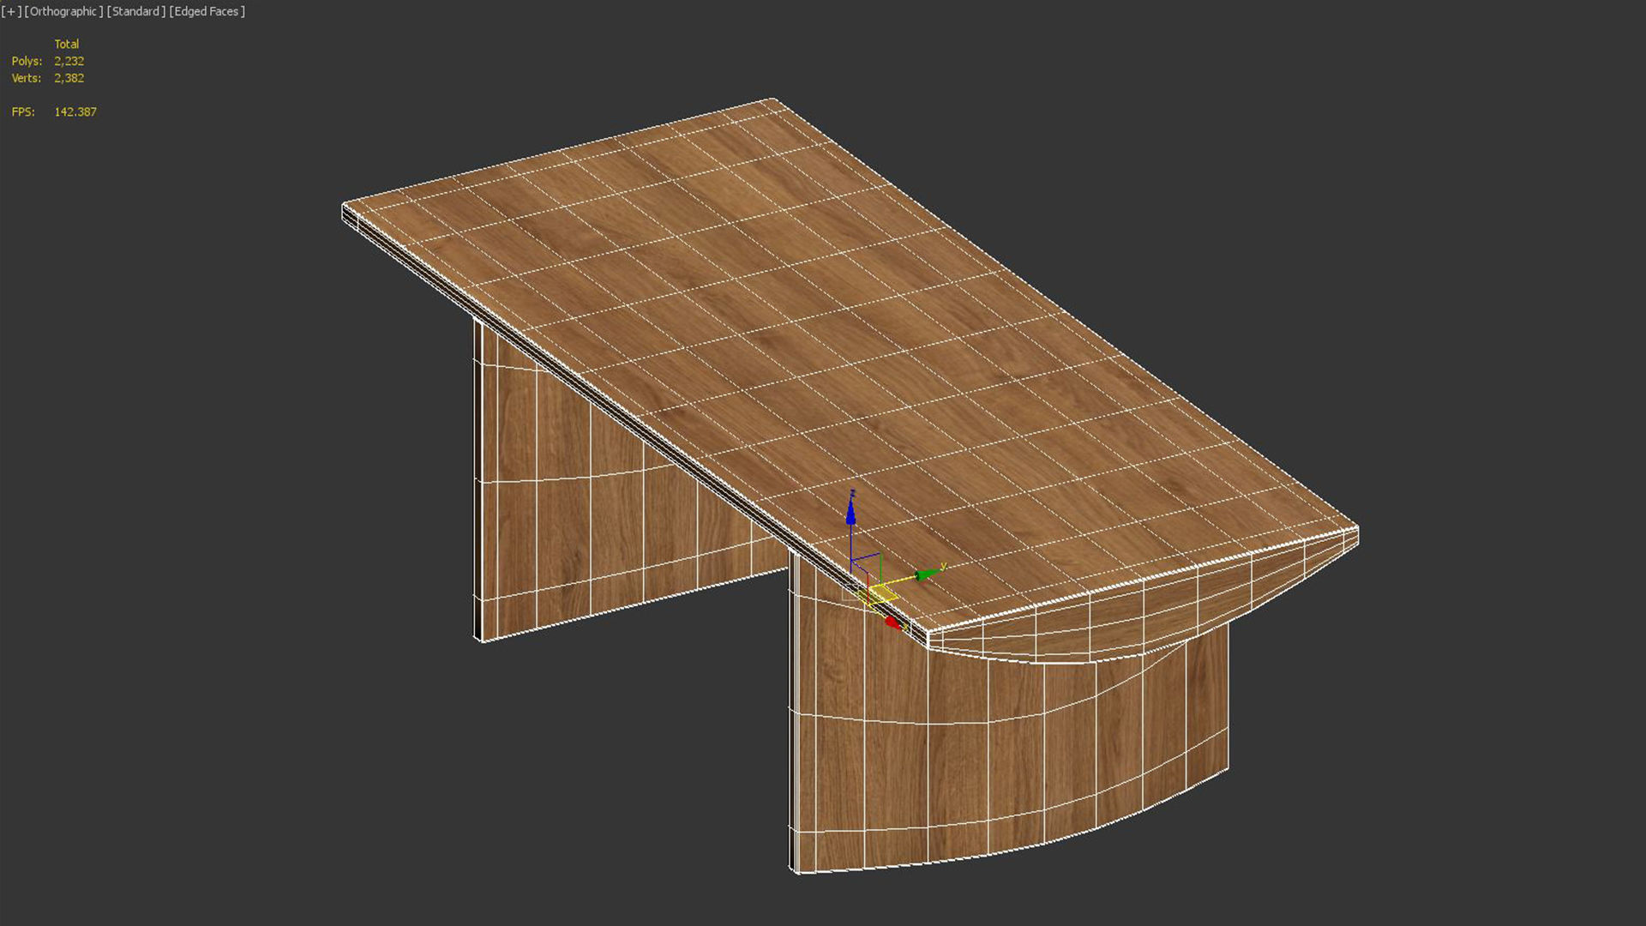1646x926 pixels.
Task: Click the FPS value 142.387
Action: pyautogui.click(x=75, y=112)
